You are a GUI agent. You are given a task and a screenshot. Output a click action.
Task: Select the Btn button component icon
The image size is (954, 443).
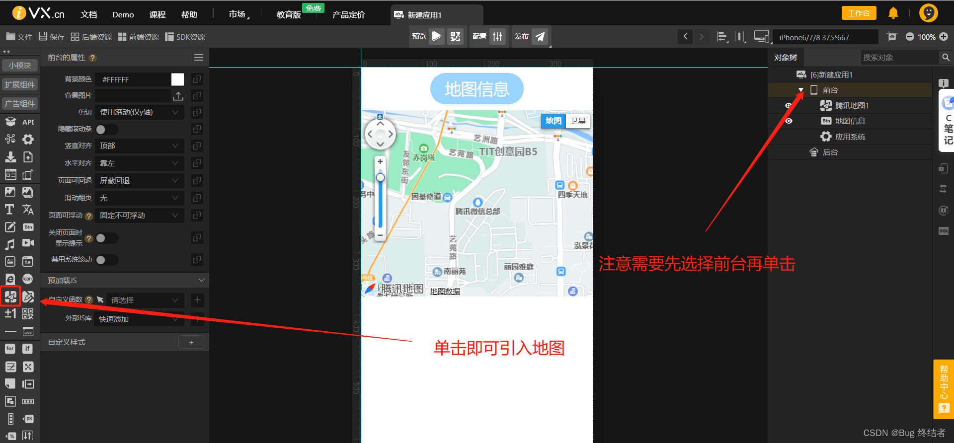tap(28, 227)
